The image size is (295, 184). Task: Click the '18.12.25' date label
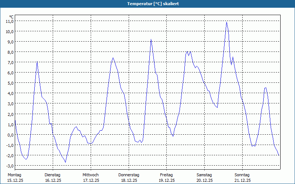(x=129, y=181)
